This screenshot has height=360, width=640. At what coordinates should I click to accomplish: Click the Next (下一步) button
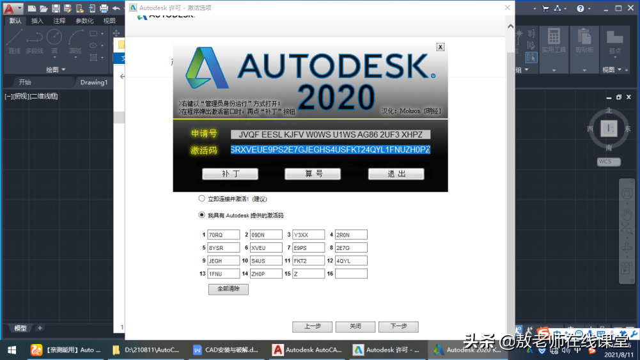coord(398,327)
